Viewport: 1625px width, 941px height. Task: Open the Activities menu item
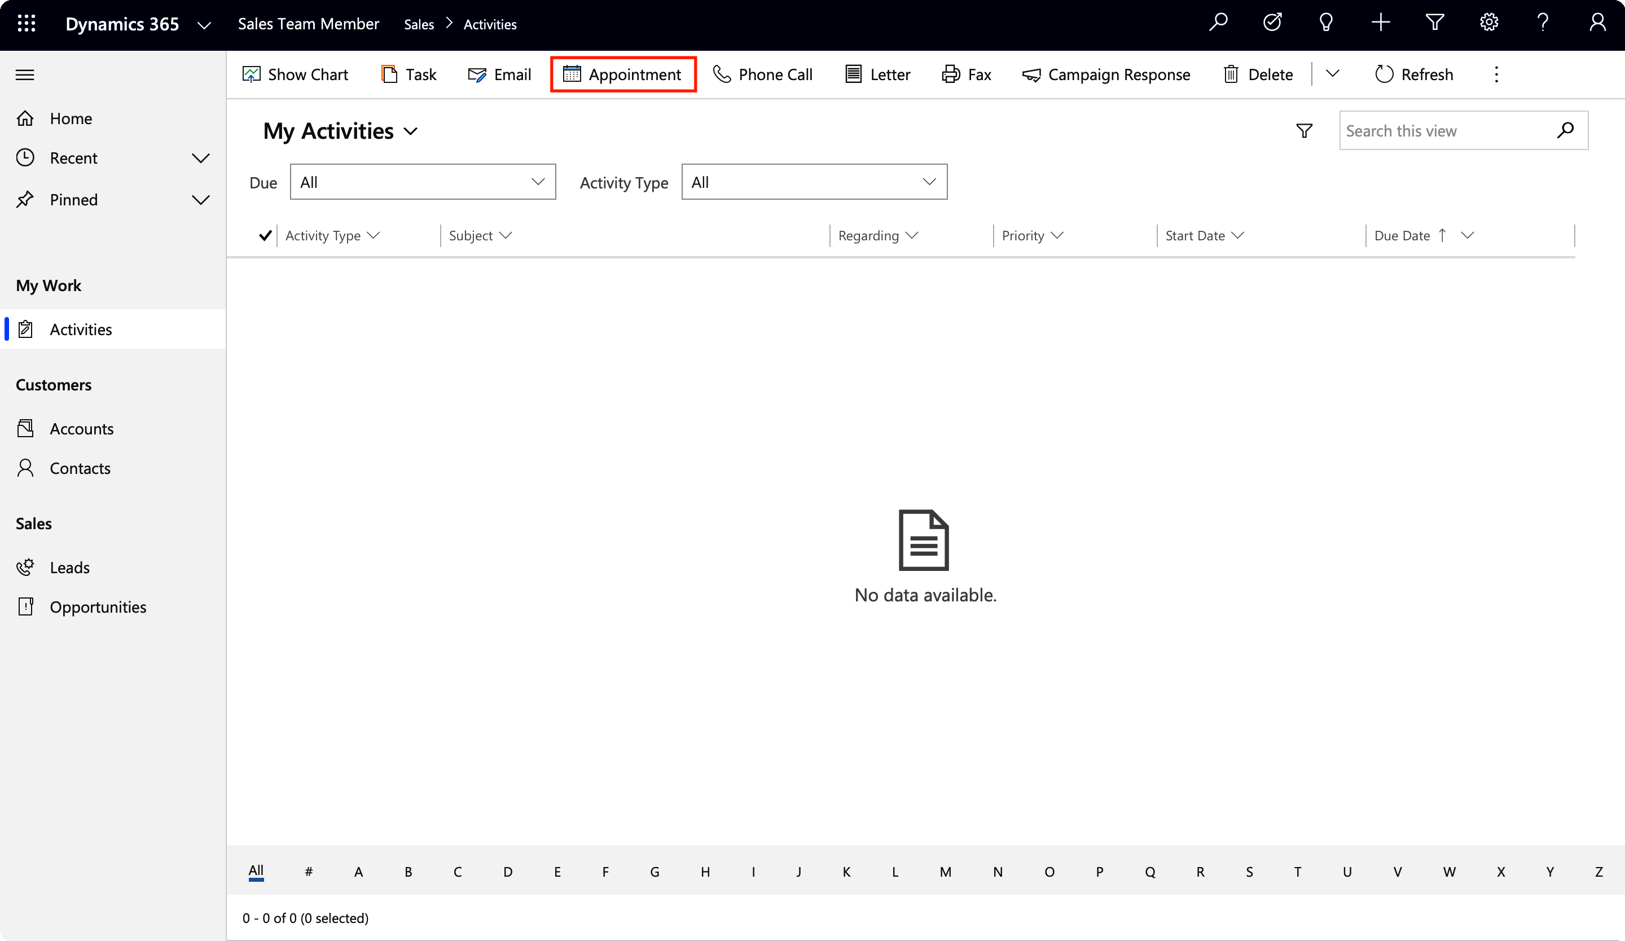pyautogui.click(x=81, y=328)
